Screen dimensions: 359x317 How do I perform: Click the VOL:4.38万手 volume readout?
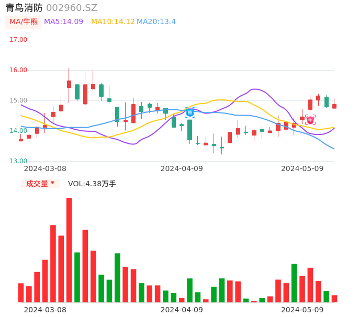click(92, 184)
